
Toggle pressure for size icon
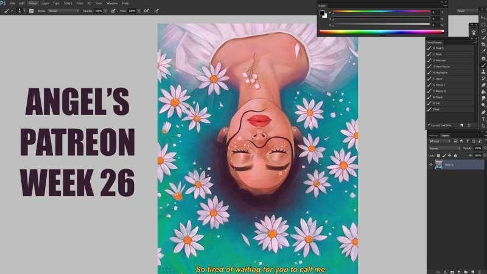pyautogui.click(x=156, y=11)
